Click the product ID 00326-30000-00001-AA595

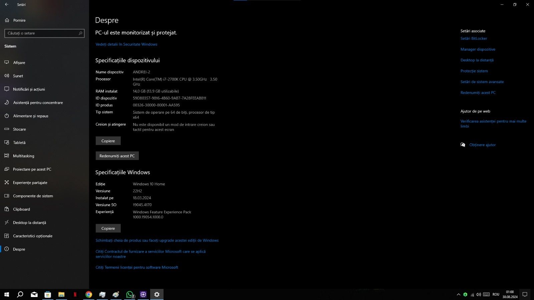click(x=156, y=105)
